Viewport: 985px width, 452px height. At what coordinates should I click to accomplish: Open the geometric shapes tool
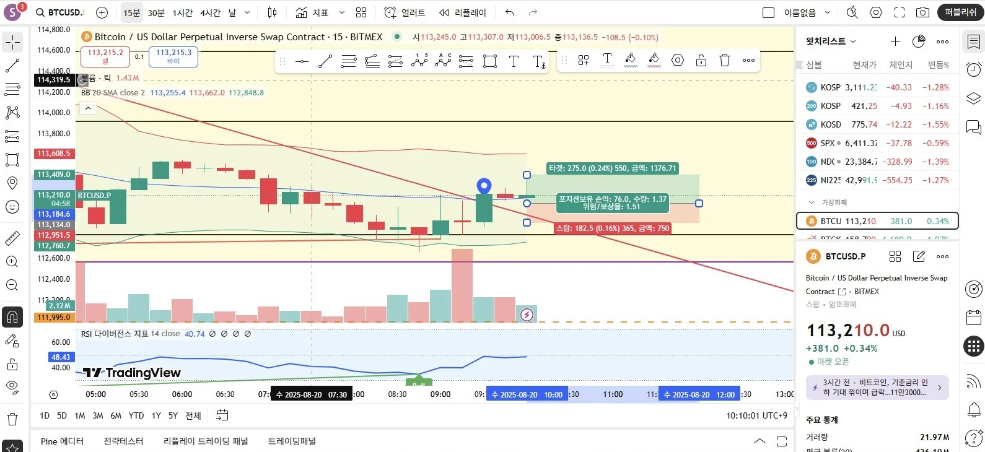pos(12,160)
